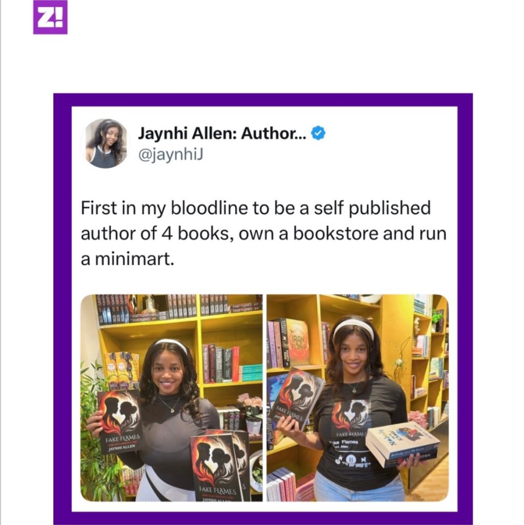Open the @jaynhiJ handle
The image size is (524, 525).
pyautogui.click(x=171, y=155)
